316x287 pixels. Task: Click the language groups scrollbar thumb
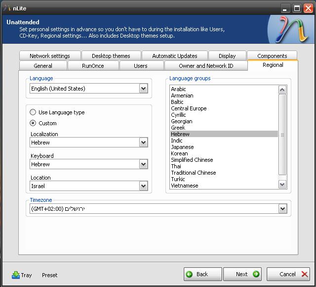pyautogui.click(x=282, y=135)
